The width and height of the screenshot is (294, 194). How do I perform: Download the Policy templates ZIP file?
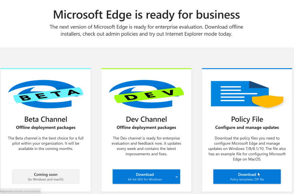click(247, 177)
